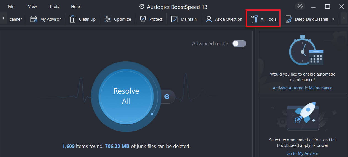Toggle the light/dark theme sun icon

point(300,7)
